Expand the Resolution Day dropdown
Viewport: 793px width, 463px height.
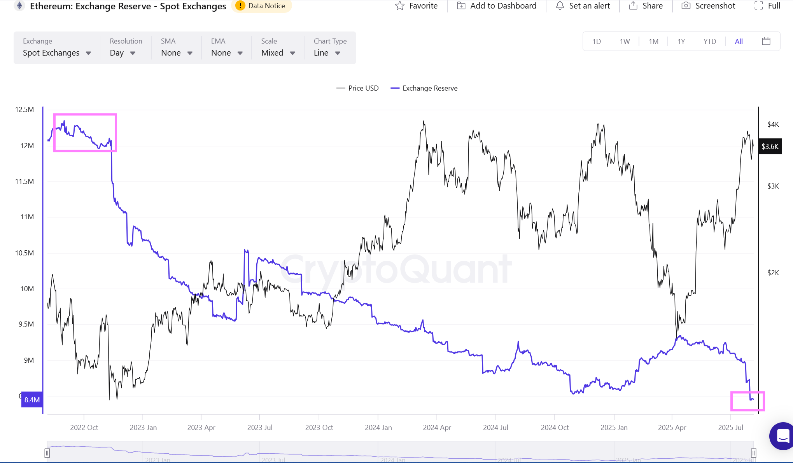123,53
